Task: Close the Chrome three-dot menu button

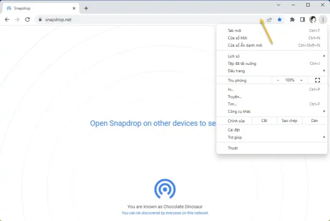Action: coord(323,20)
